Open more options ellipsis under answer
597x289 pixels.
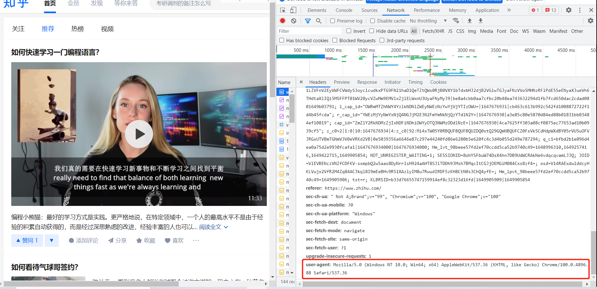click(196, 240)
